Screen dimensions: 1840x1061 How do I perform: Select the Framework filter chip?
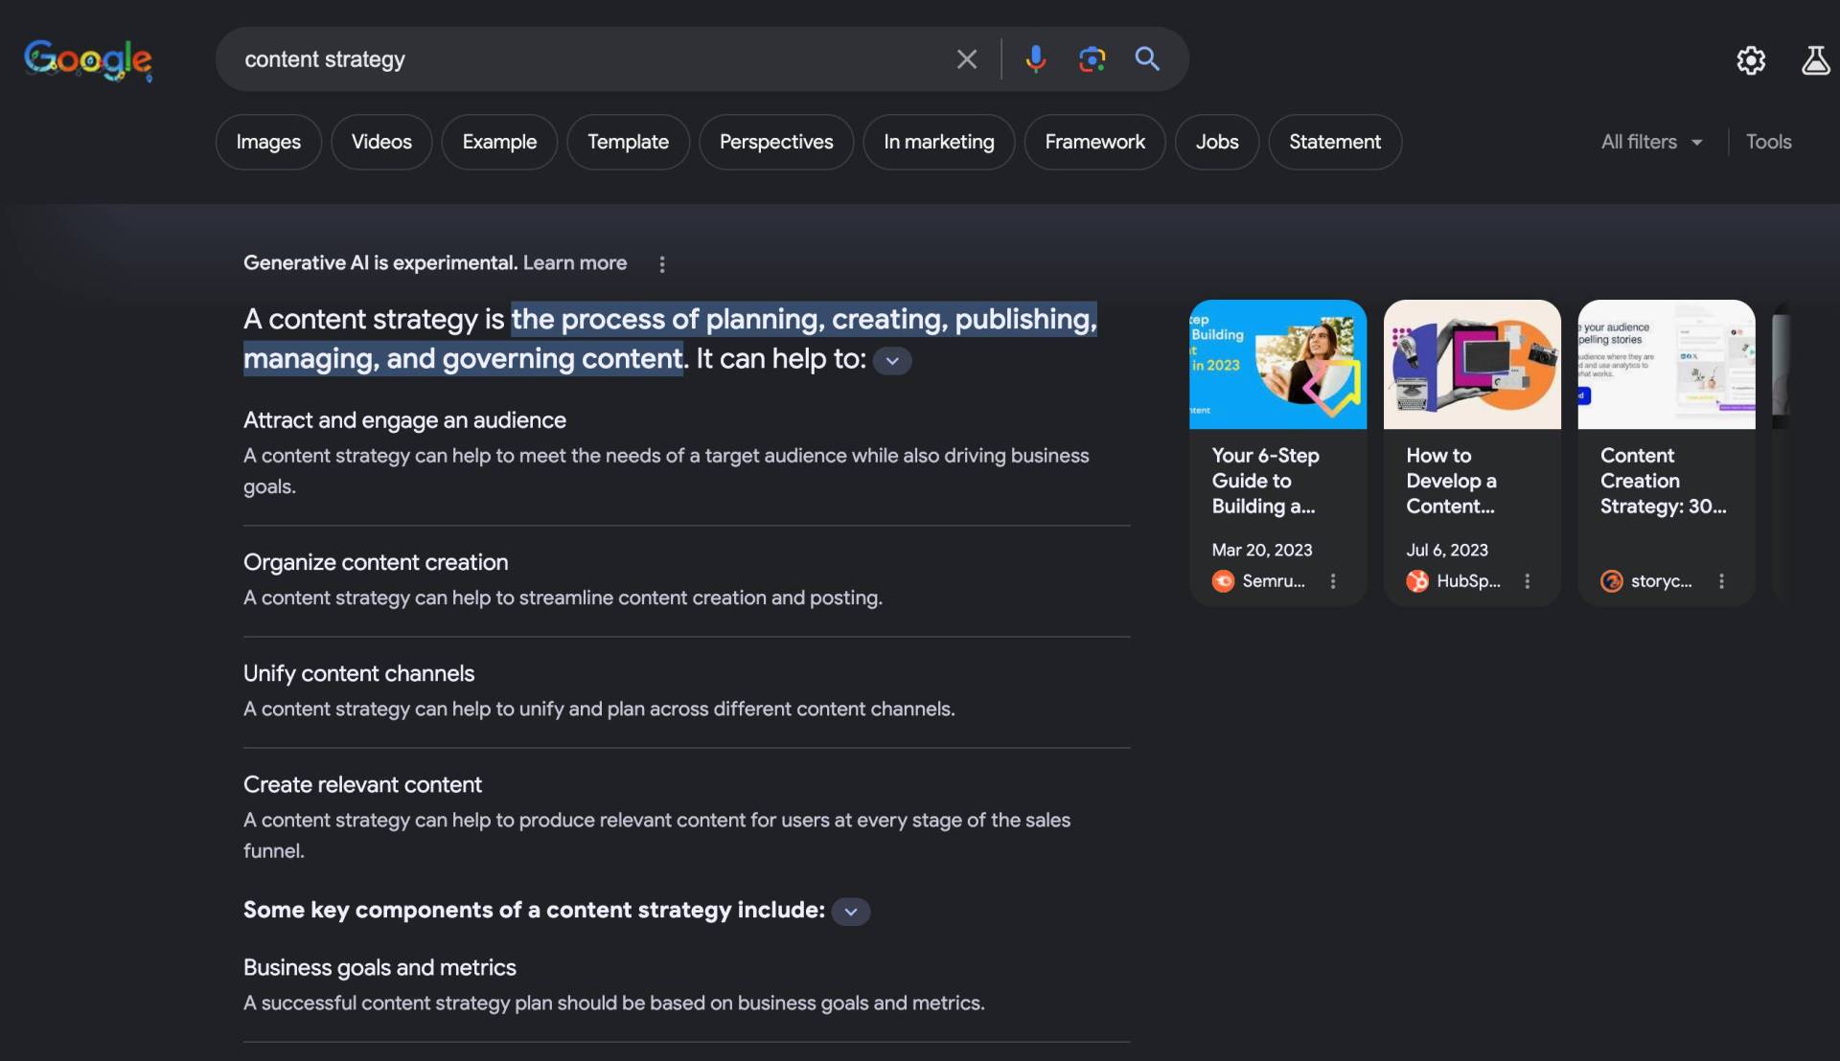(x=1094, y=142)
